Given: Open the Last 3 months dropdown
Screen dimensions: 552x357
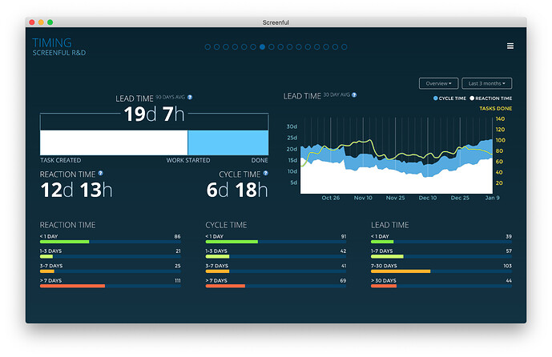Looking at the screenshot, I should pos(487,83).
